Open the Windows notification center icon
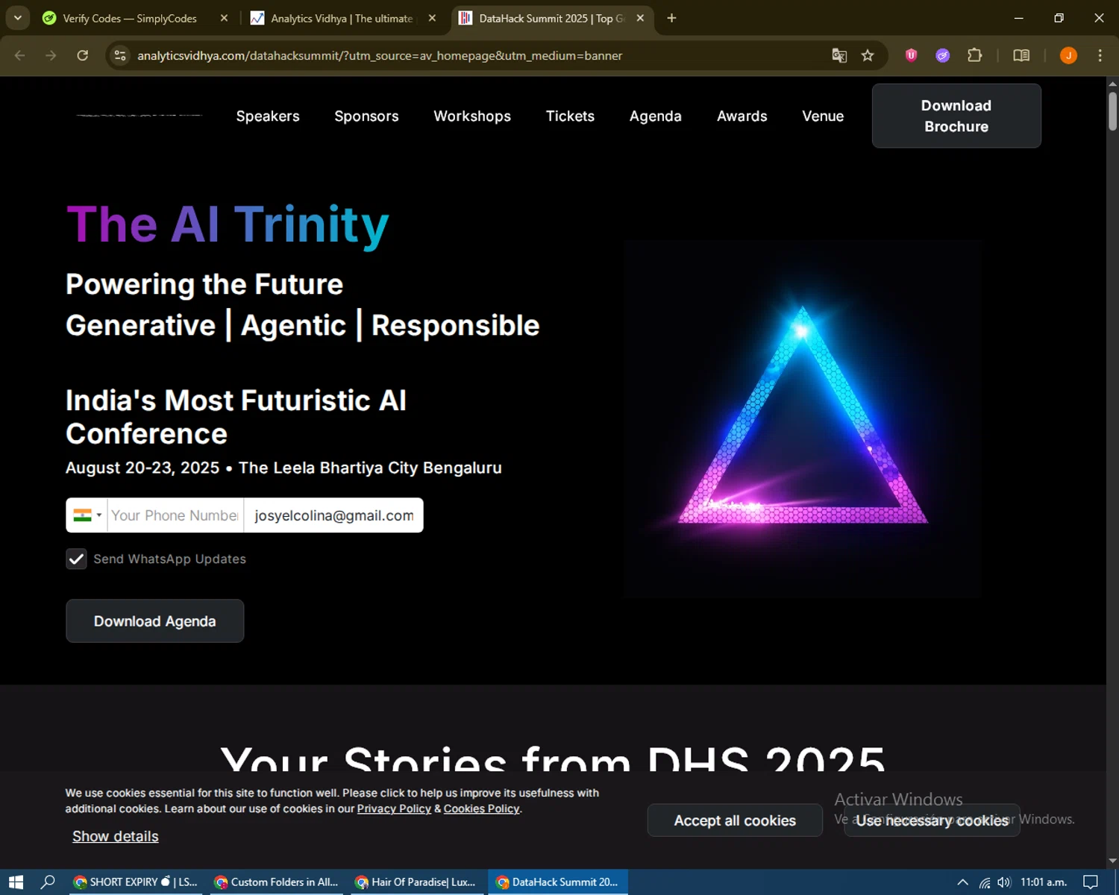Image resolution: width=1119 pixels, height=895 pixels. coord(1091,882)
